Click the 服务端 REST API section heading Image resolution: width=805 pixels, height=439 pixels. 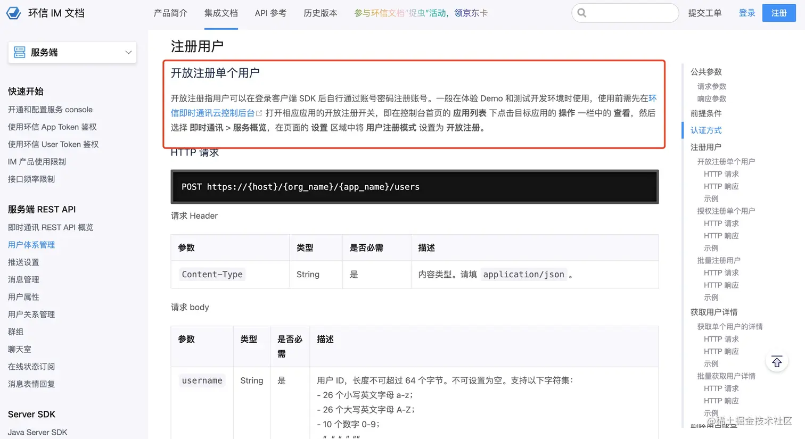tap(42, 209)
